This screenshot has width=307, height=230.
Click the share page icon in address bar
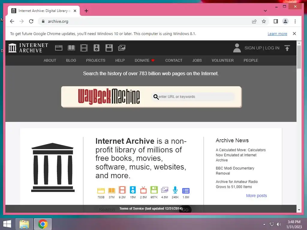coord(254,21)
